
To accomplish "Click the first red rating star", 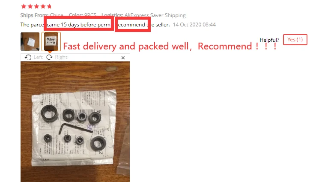I will (24, 6).
